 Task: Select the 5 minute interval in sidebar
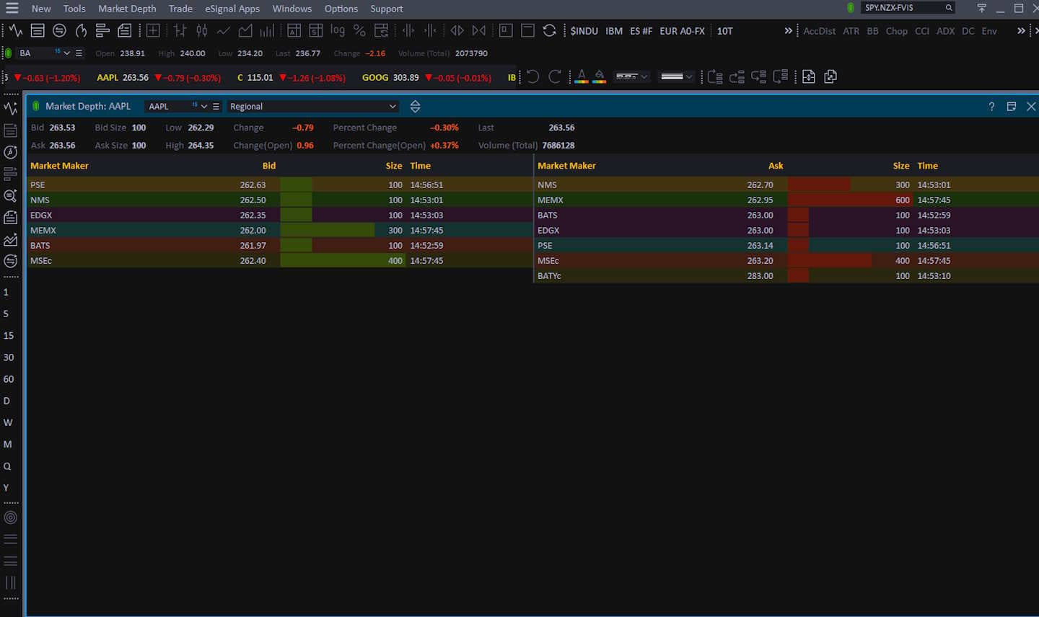[x=6, y=314]
